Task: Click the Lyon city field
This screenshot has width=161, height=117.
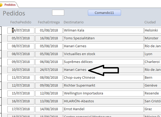Action: coord(153,54)
